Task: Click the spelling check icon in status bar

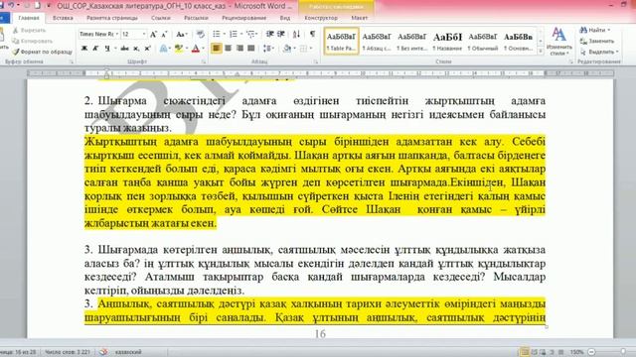Action: click(103, 352)
